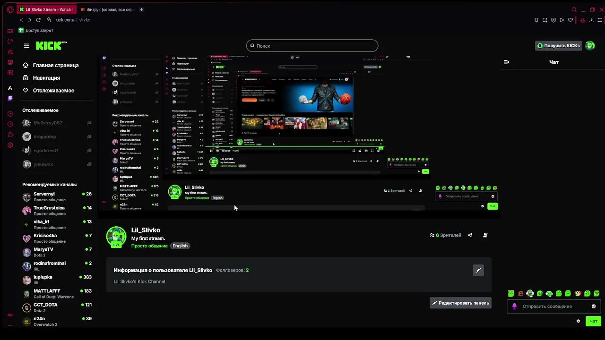The height and width of the screenshot is (340, 605).
Task: Open Opera main menu logo
Action: coord(10,9)
